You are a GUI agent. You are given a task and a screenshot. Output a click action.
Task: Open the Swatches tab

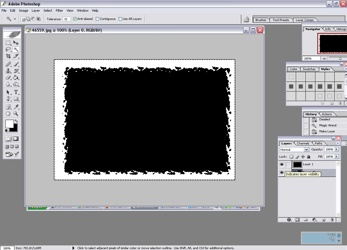[x=309, y=69]
